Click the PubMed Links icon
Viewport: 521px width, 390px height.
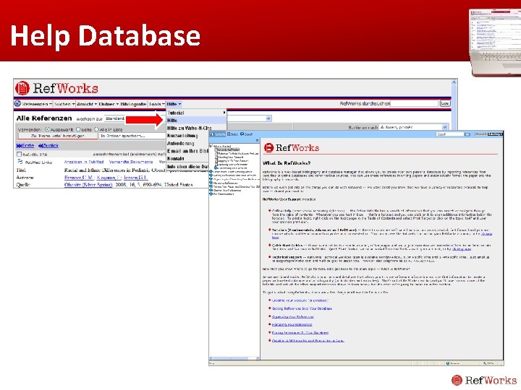(x=20, y=162)
